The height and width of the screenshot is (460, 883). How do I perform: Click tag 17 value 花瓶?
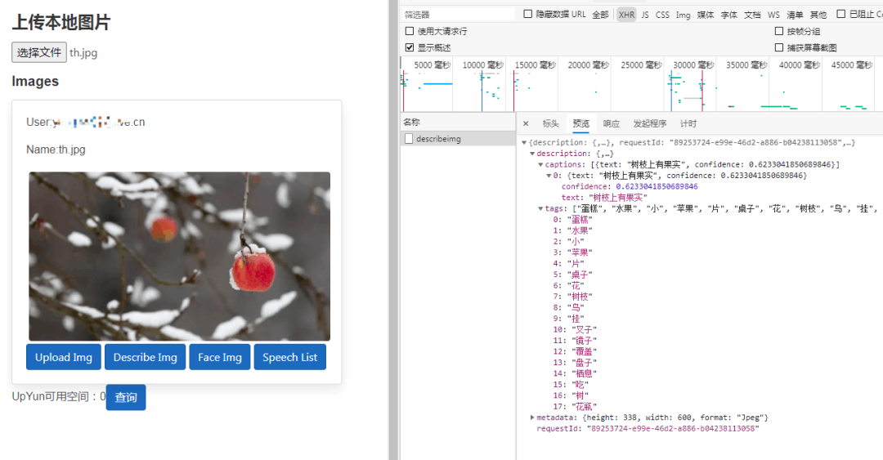tap(584, 406)
